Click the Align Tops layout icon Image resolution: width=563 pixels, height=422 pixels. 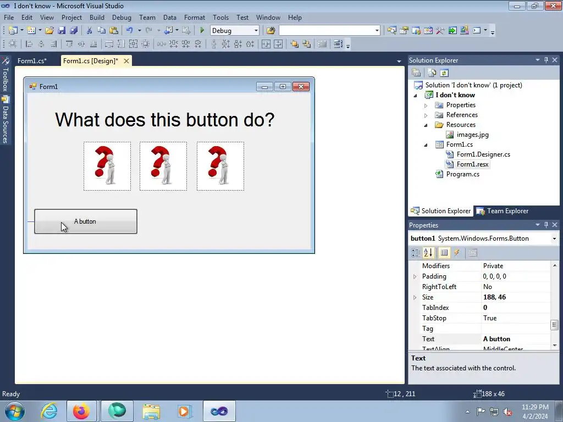pos(69,44)
